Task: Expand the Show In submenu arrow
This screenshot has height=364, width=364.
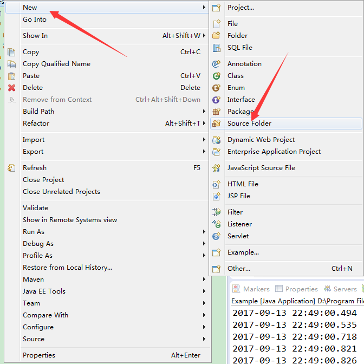Action: [204, 36]
